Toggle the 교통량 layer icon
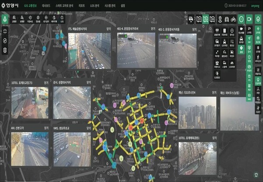The width and height of the screenshot is (263, 182). [x=14, y=19]
